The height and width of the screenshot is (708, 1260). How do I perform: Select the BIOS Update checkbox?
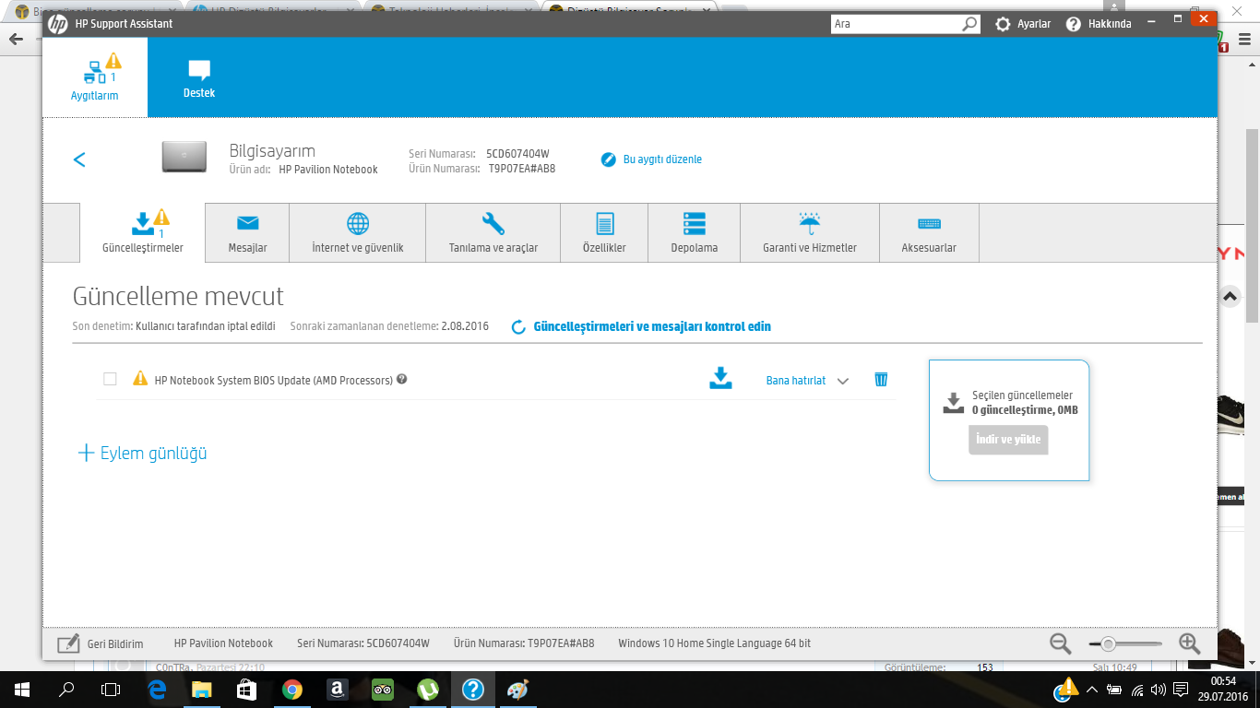[111, 379]
